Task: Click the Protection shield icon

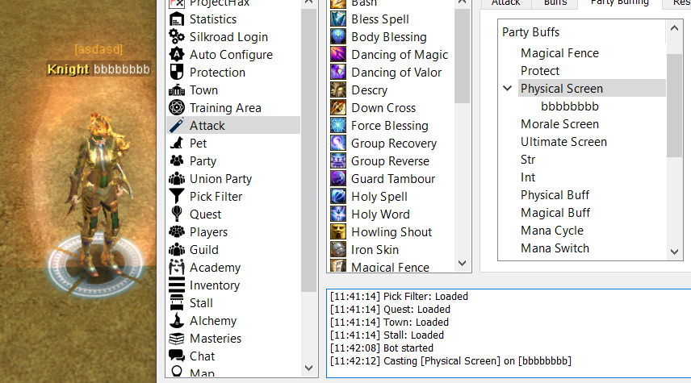Action: click(177, 72)
